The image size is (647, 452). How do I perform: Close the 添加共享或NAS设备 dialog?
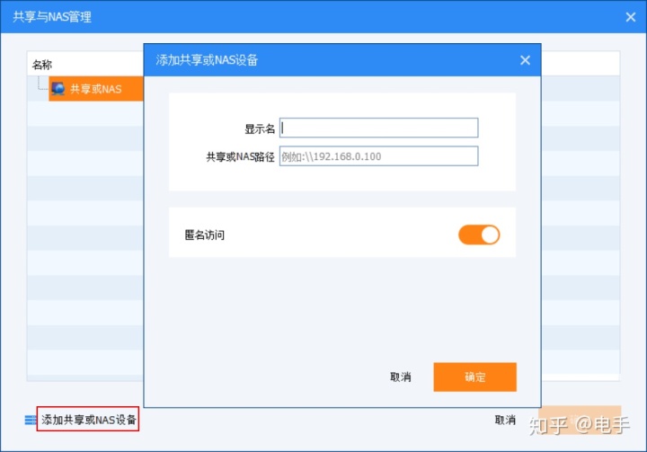(x=525, y=61)
